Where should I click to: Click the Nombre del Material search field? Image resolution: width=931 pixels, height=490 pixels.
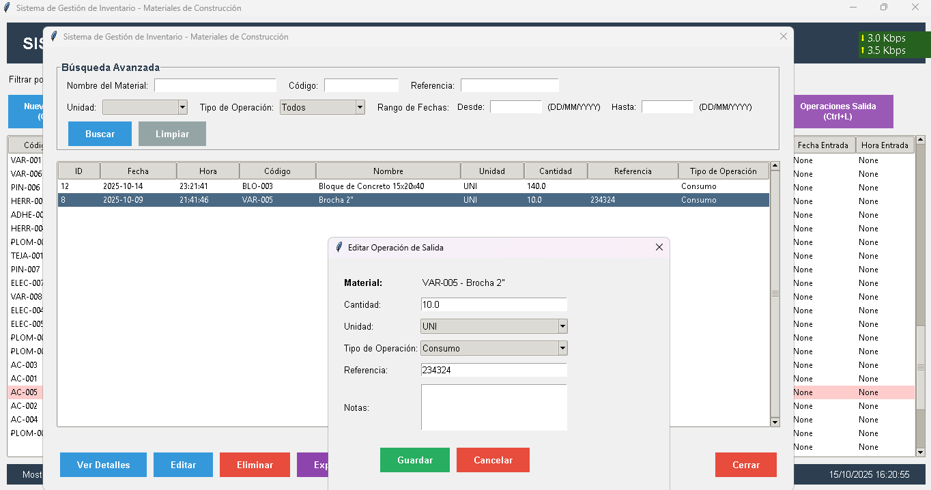pyautogui.click(x=215, y=85)
